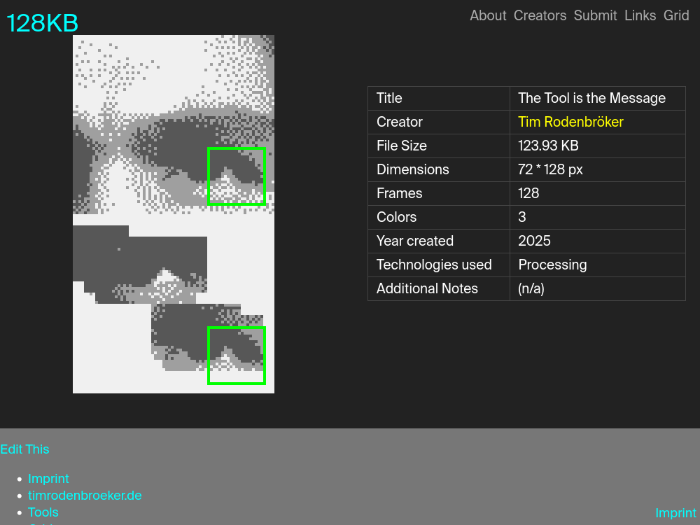Open the Tools footer link
700x525 pixels.
(x=43, y=512)
